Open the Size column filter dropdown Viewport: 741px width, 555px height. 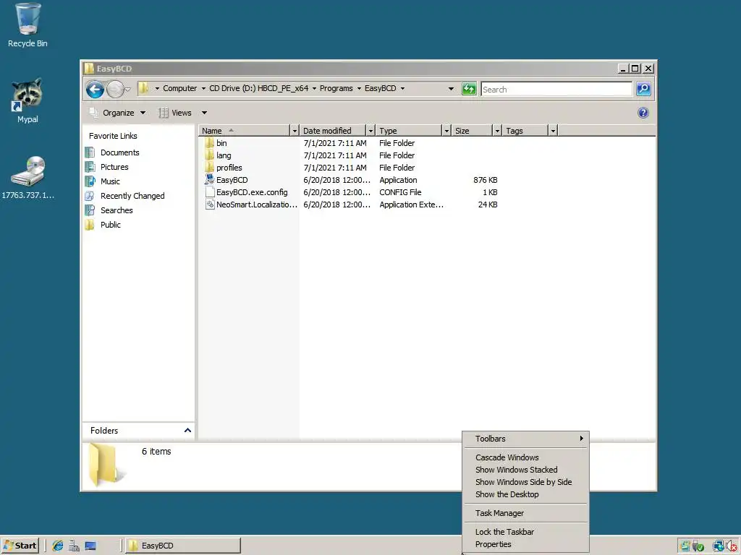(497, 131)
